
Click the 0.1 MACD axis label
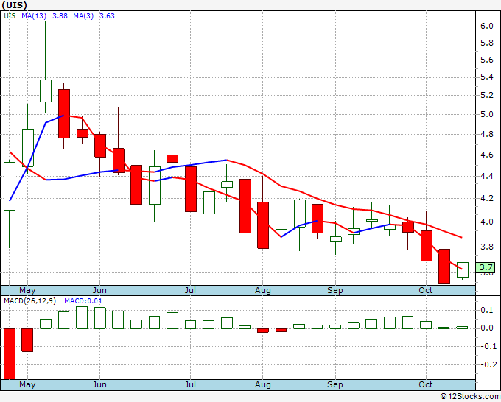coord(486,311)
